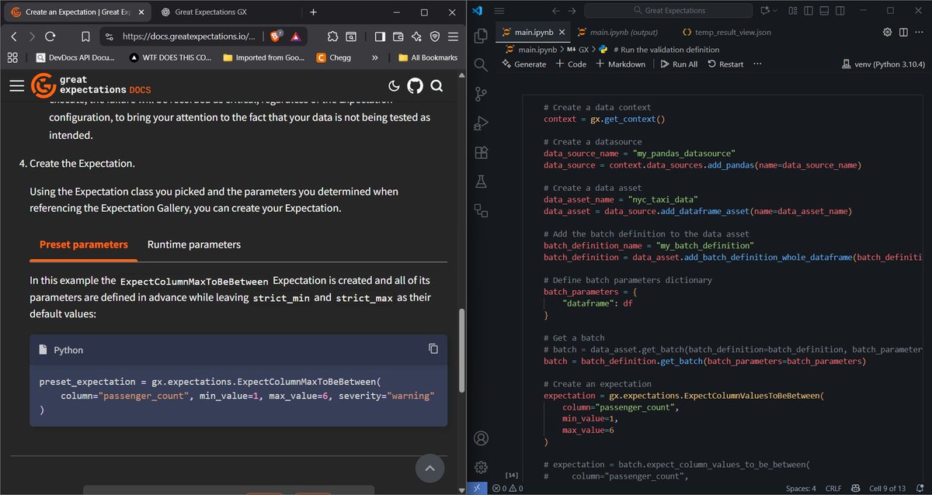The image size is (932, 495).
Task: Click the scroll-to-top button on docs page
Action: (x=430, y=468)
